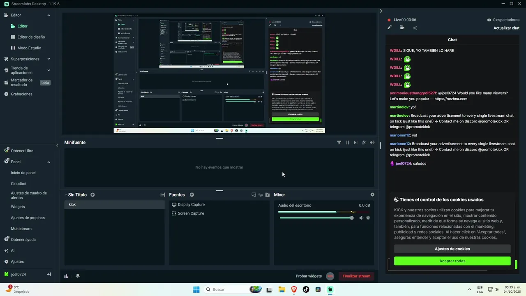Log out with arrow icon beside joel0724
Screen dimensions: 526x296
pos(48,274)
